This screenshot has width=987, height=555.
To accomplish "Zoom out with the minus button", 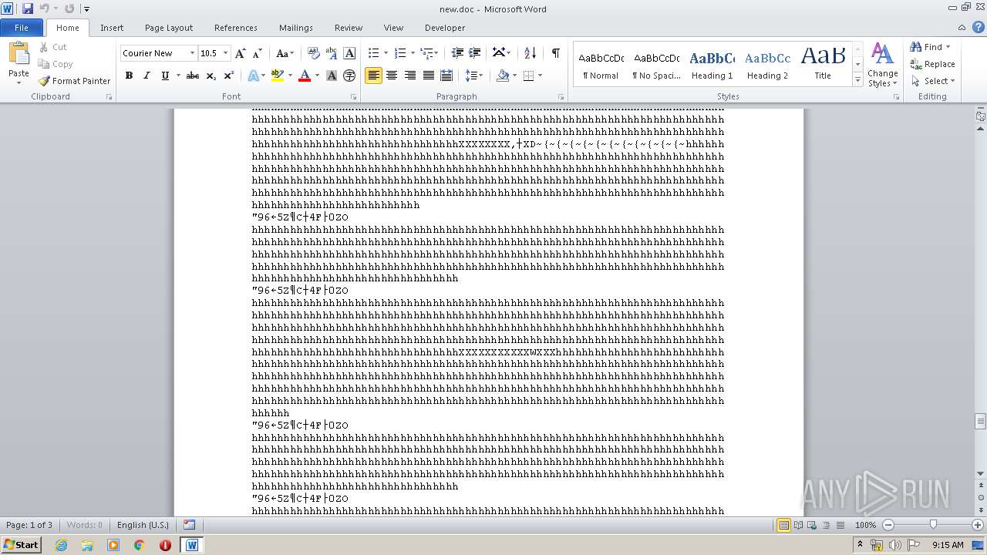I will [x=888, y=525].
